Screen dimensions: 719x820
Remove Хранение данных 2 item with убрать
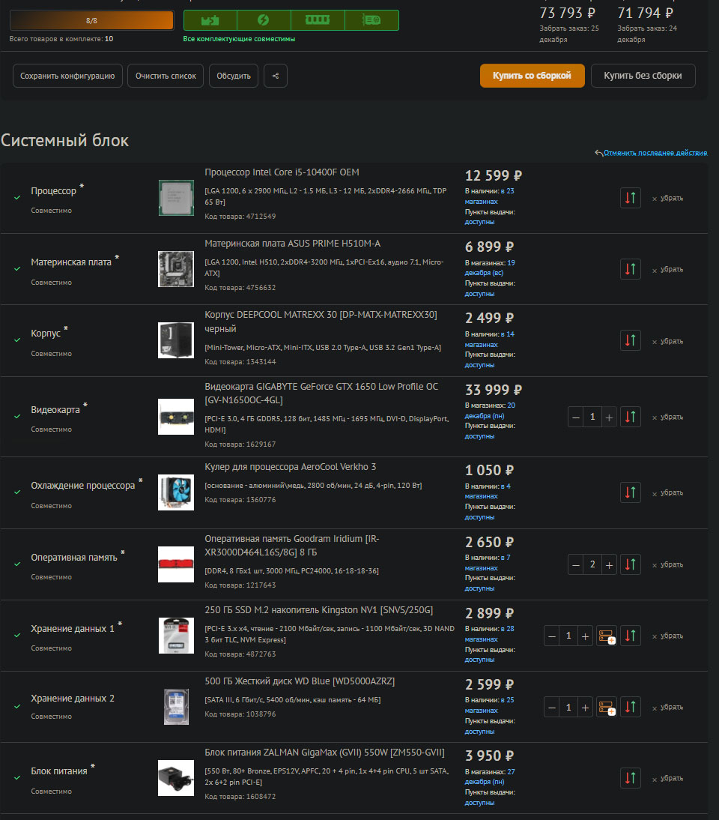click(x=667, y=707)
